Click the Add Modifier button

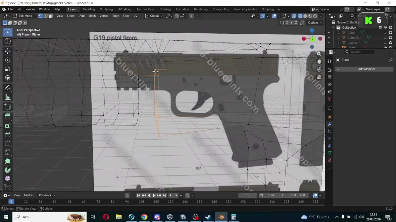[x=364, y=69]
